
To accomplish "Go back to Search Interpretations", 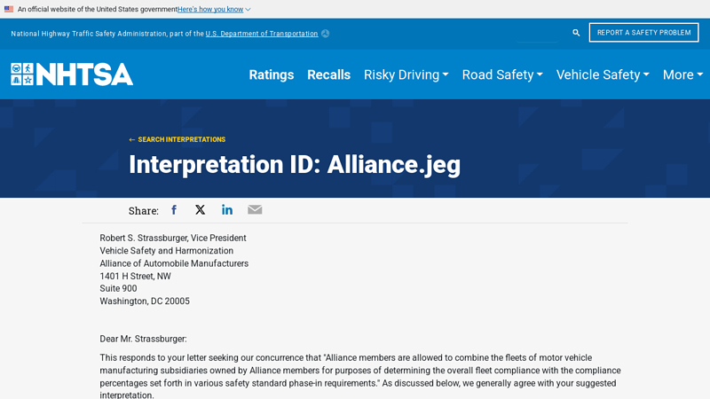I will point(177,139).
